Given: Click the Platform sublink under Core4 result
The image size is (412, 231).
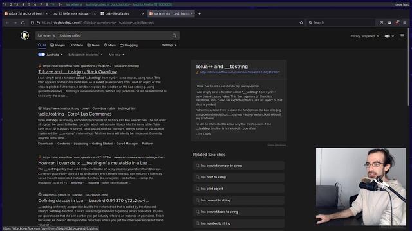Looking at the screenshot, I should (147, 144).
